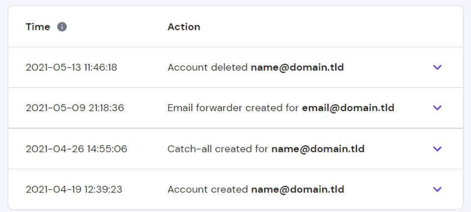Expand the Account created entry chevron

pos(437,189)
